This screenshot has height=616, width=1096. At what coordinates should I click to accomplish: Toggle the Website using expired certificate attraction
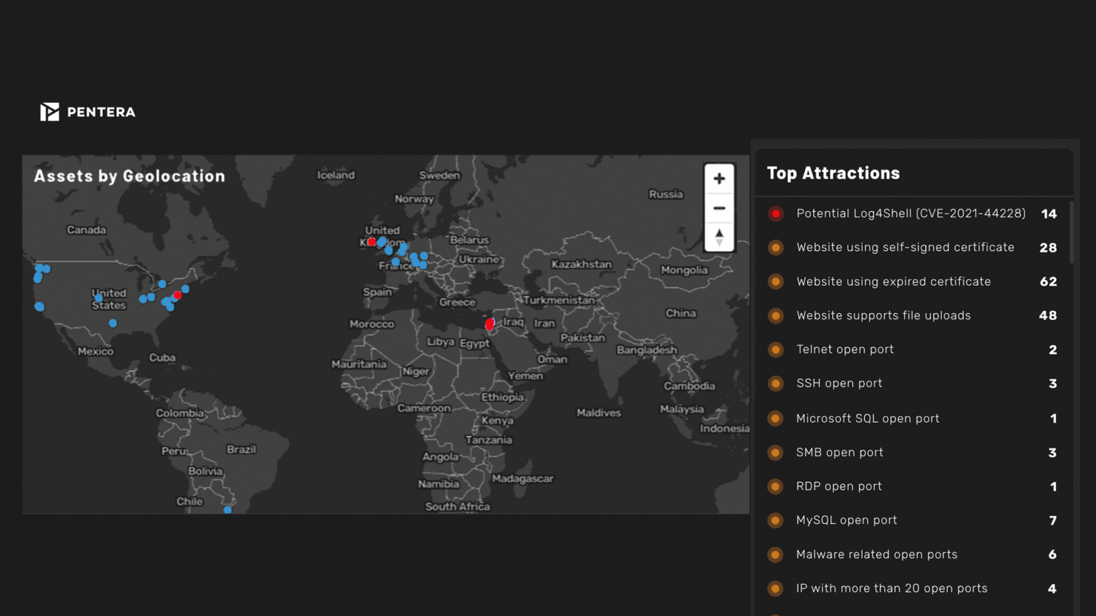click(893, 282)
